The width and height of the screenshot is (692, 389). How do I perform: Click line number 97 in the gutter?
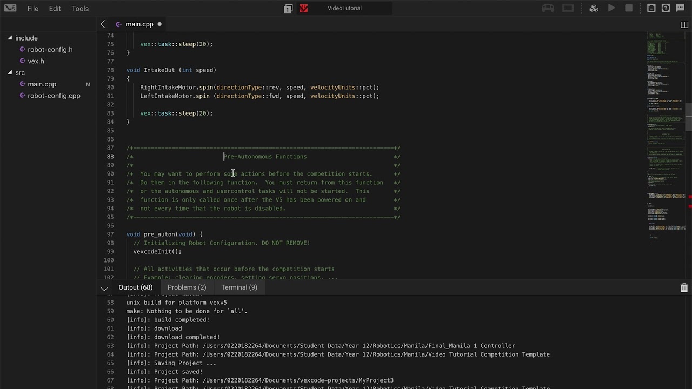pyautogui.click(x=110, y=234)
